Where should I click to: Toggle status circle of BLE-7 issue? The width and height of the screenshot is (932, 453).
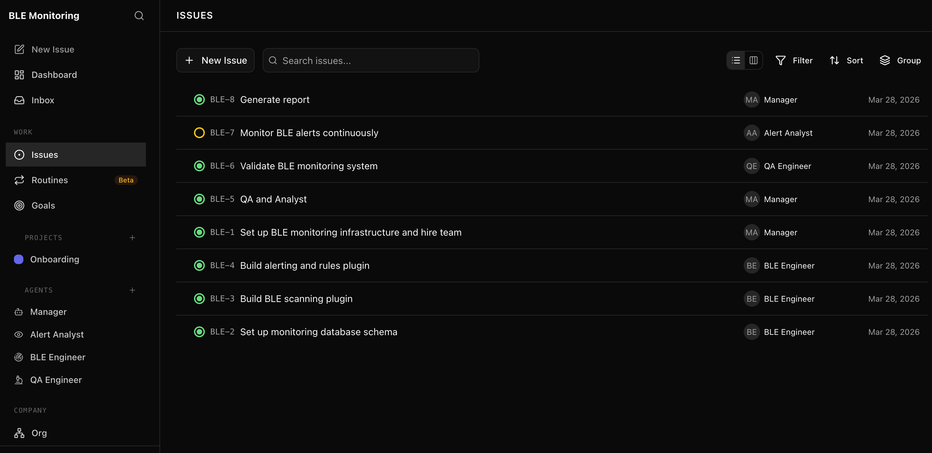(199, 133)
